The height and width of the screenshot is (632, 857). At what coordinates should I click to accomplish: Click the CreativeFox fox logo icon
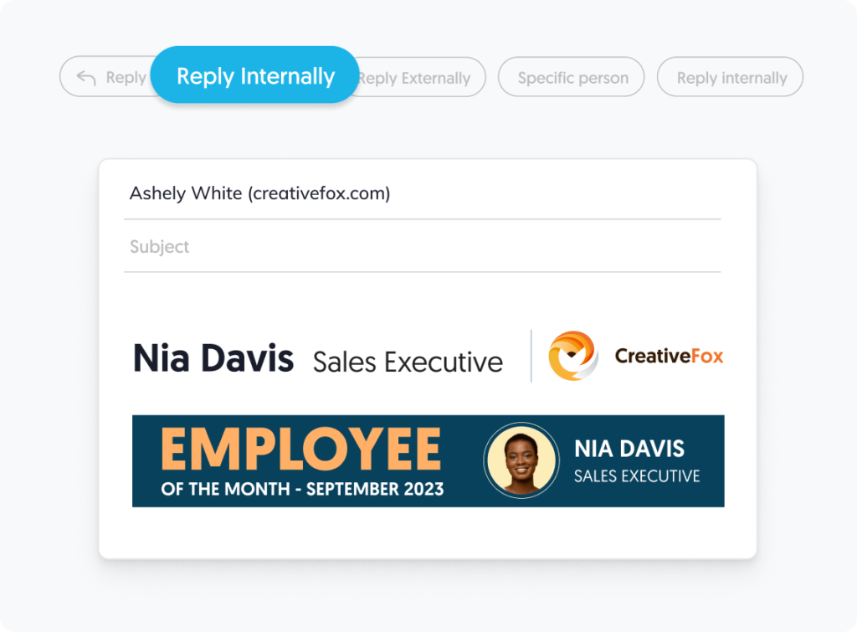pyautogui.click(x=572, y=356)
